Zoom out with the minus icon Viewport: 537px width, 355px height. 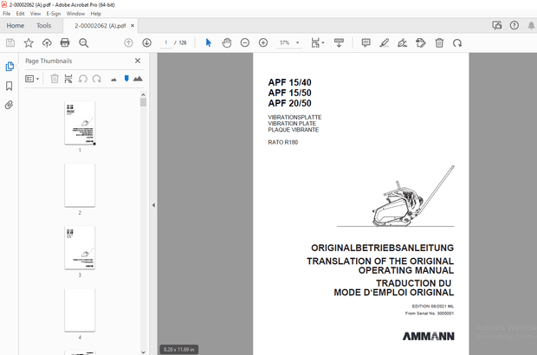tap(245, 42)
